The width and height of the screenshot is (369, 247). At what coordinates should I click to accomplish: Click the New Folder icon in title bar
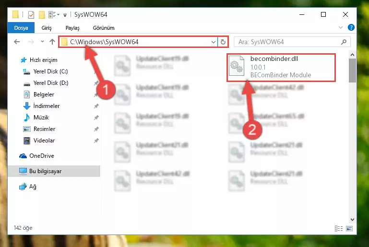pos(42,14)
